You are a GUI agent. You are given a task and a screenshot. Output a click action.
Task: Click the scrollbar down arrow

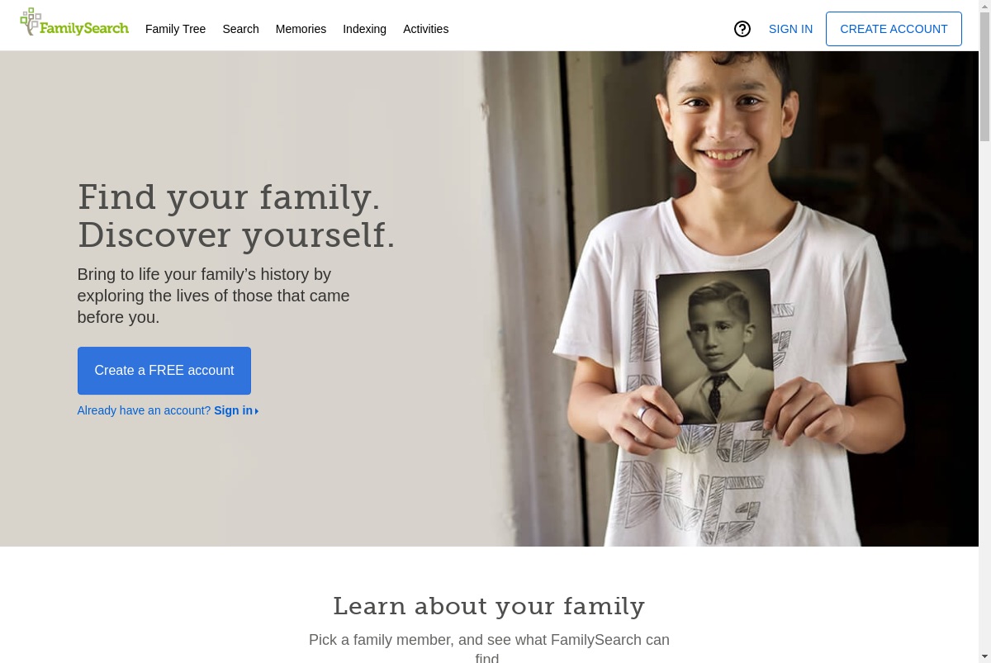984,656
